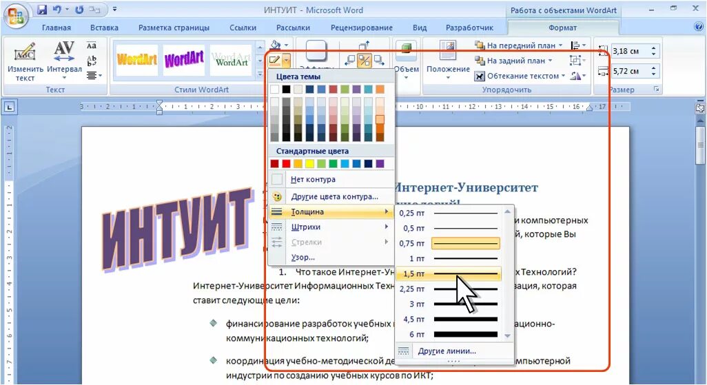Open the Толщина weight submenu

[x=331, y=211]
